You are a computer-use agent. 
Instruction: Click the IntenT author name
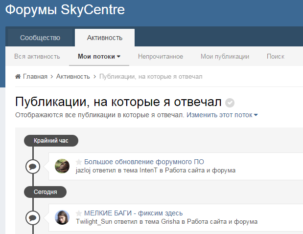click(x=148, y=170)
